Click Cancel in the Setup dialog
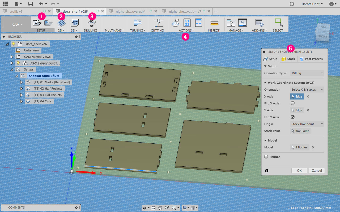Screen dimensions: 340x212 (x=317, y=171)
